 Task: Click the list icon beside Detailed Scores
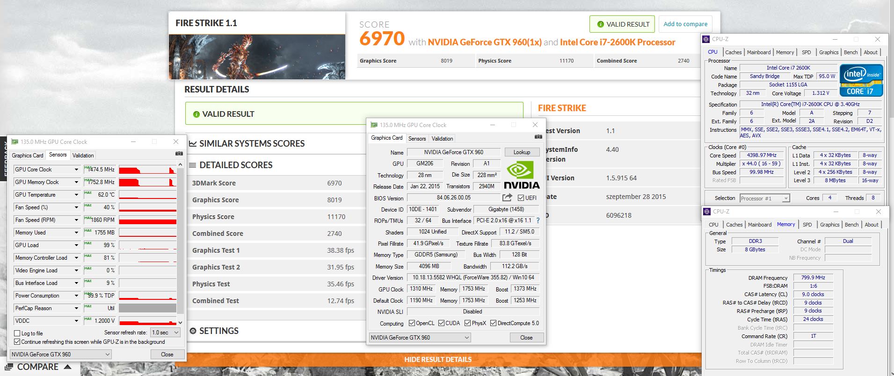click(193, 165)
